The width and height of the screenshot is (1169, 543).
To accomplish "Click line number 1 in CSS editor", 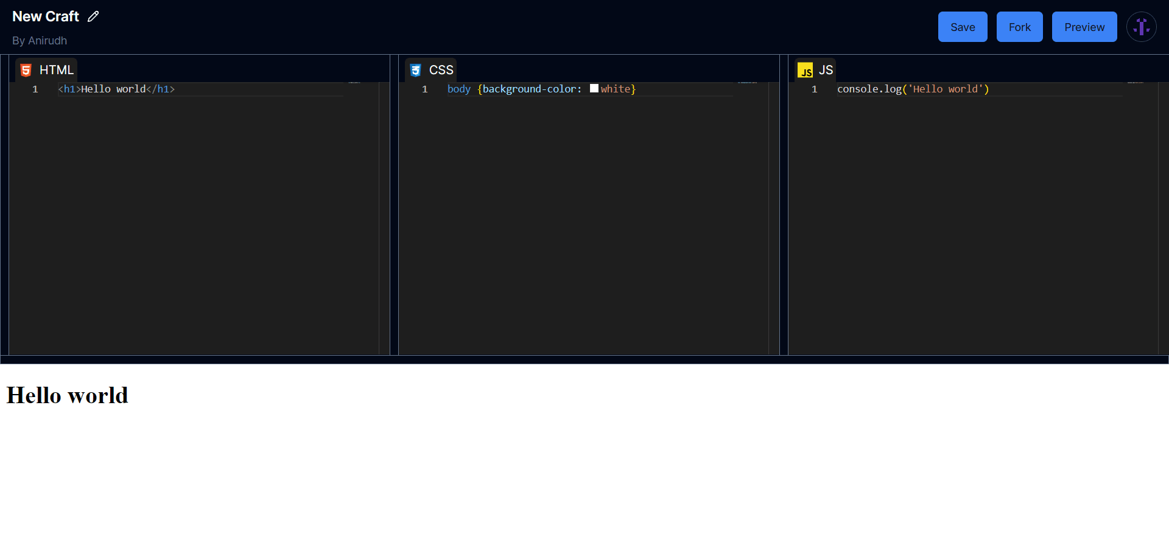I will point(425,89).
